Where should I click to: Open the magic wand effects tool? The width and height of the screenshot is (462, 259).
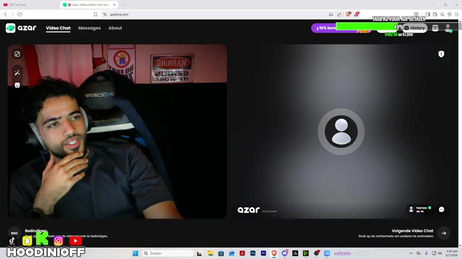point(17,73)
